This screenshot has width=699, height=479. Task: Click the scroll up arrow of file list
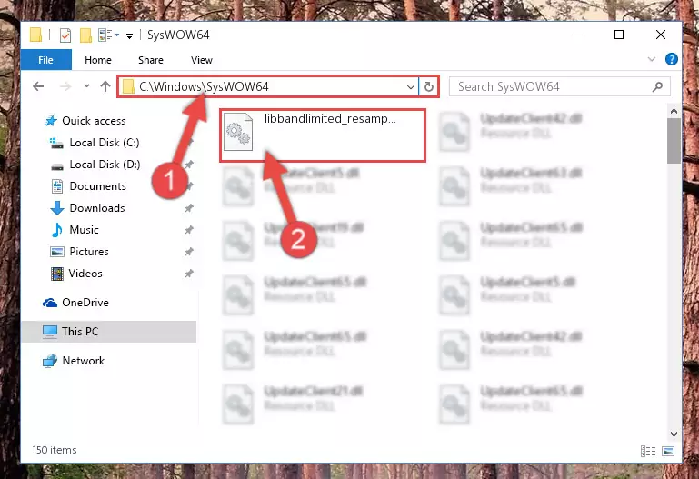click(x=674, y=111)
